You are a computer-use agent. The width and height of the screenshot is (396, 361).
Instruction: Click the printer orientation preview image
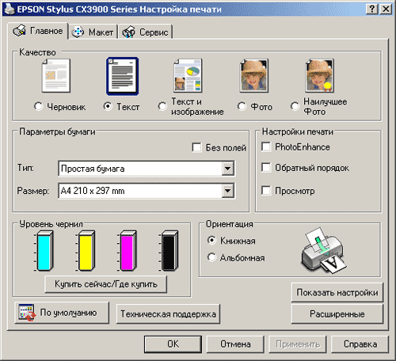click(324, 251)
